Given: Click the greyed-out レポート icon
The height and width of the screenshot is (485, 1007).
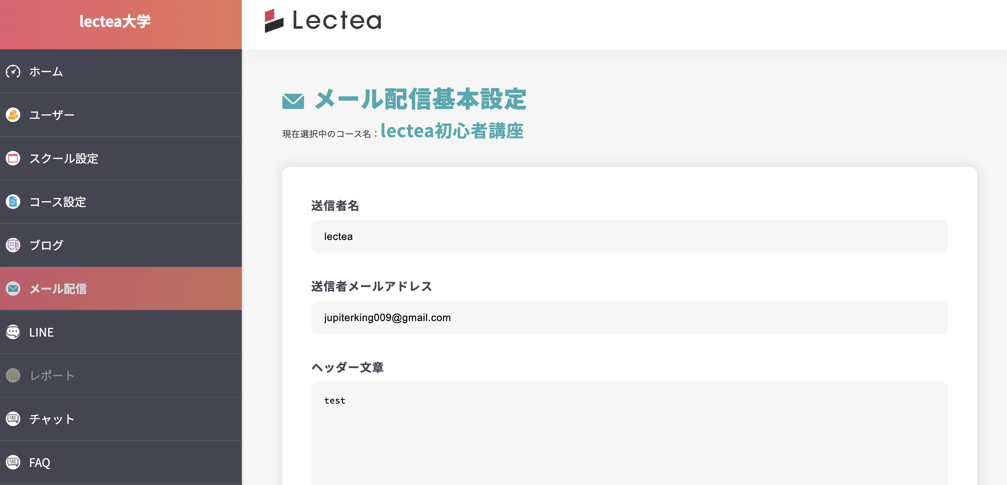Looking at the screenshot, I should click(13, 376).
